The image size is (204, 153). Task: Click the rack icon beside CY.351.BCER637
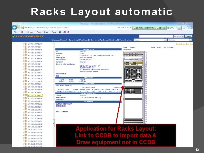25,52
